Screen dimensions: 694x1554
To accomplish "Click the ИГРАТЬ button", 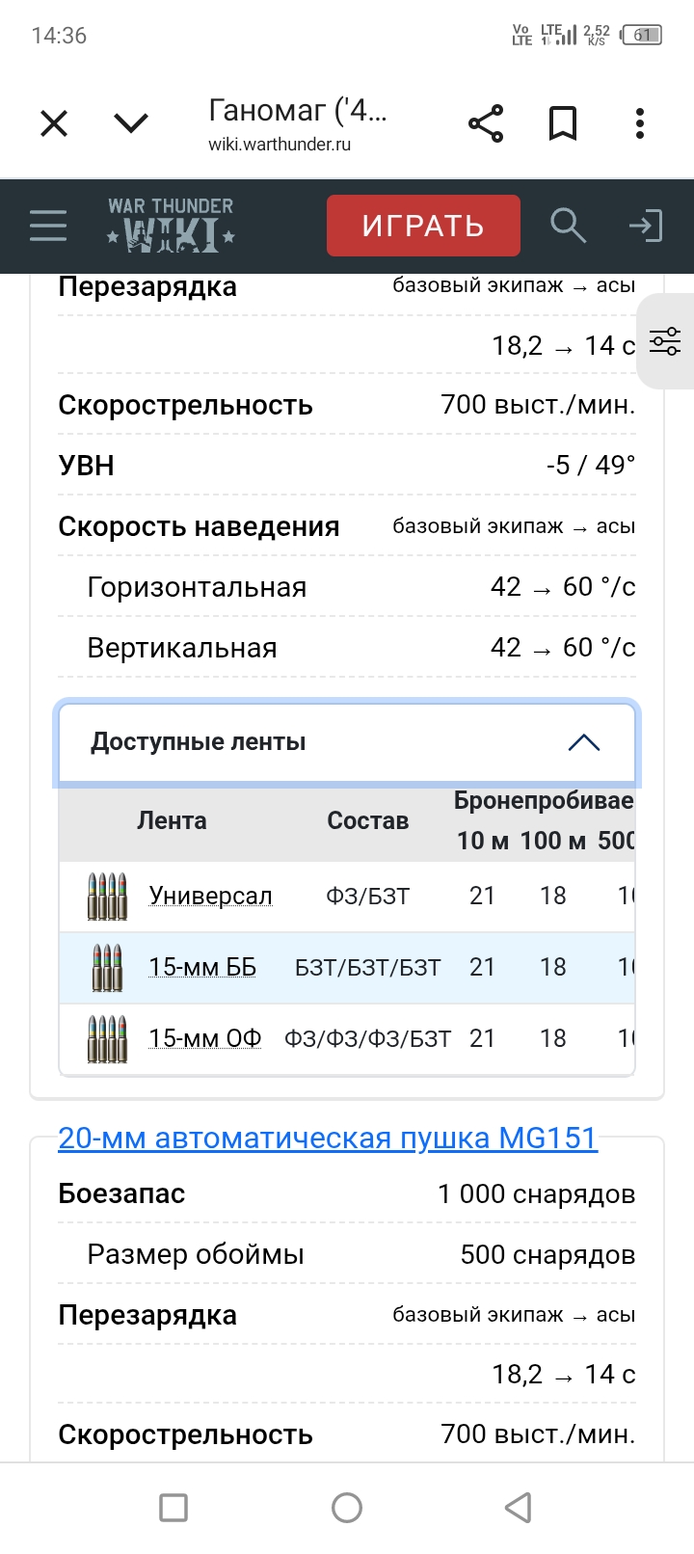I will [423, 226].
